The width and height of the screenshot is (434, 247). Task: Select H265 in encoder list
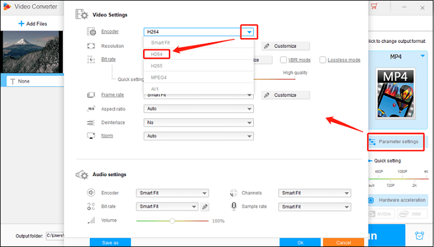(199, 66)
